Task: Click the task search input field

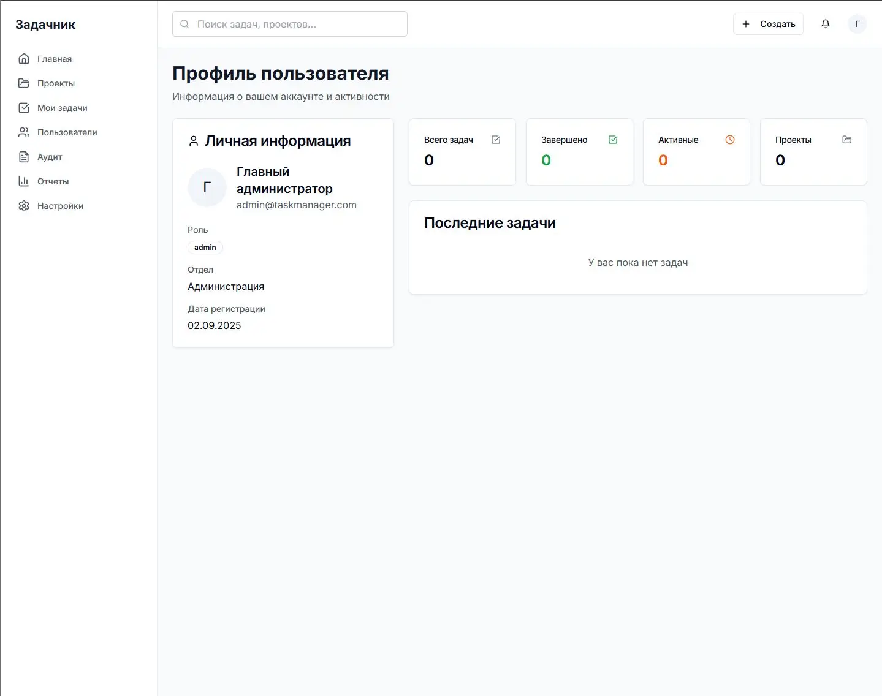Action: 288,23
